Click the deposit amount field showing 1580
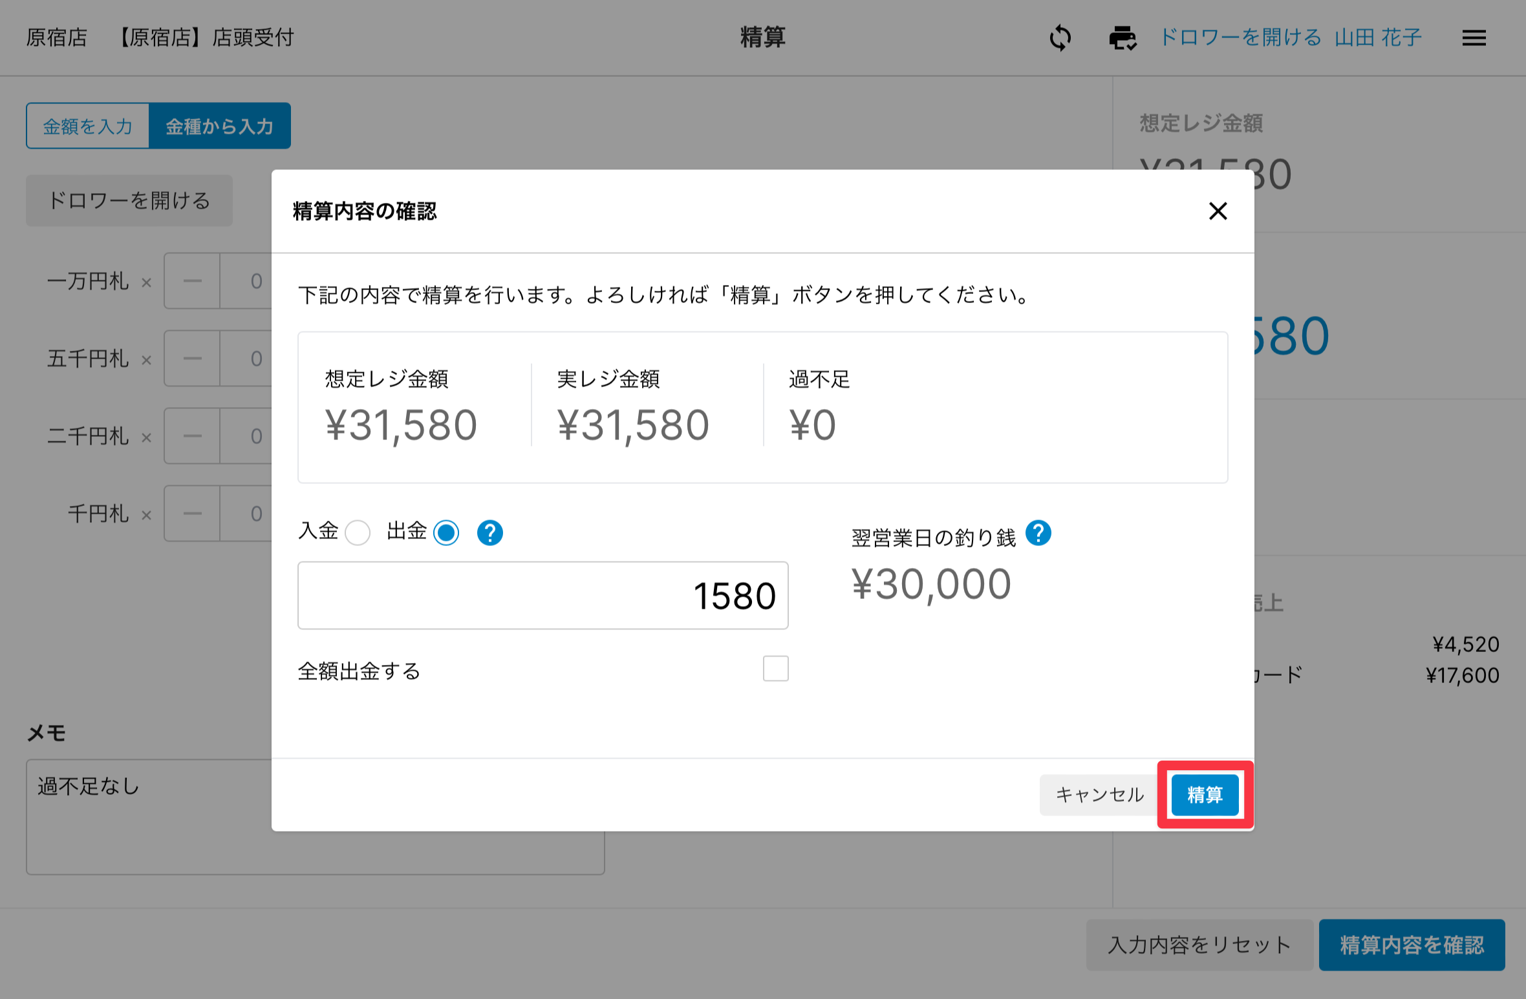The image size is (1526, 999). [543, 595]
